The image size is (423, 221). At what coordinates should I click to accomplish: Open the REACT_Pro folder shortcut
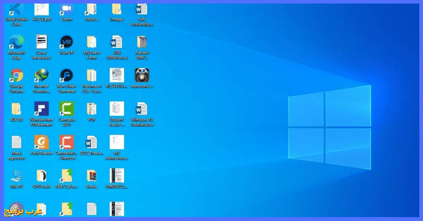coord(66,178)
